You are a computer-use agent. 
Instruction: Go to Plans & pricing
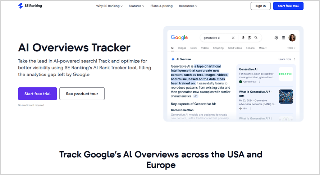(161, 6)
